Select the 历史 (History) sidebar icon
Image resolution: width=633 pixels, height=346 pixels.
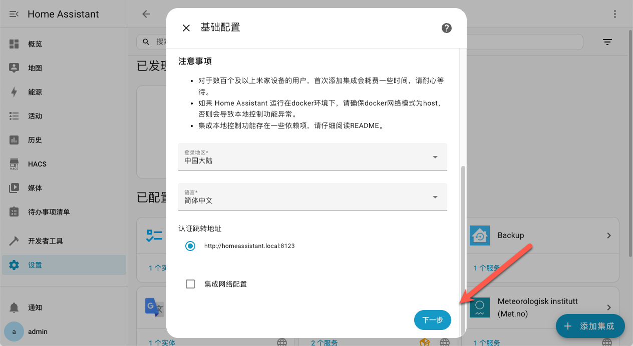click(x=35, y=139)
